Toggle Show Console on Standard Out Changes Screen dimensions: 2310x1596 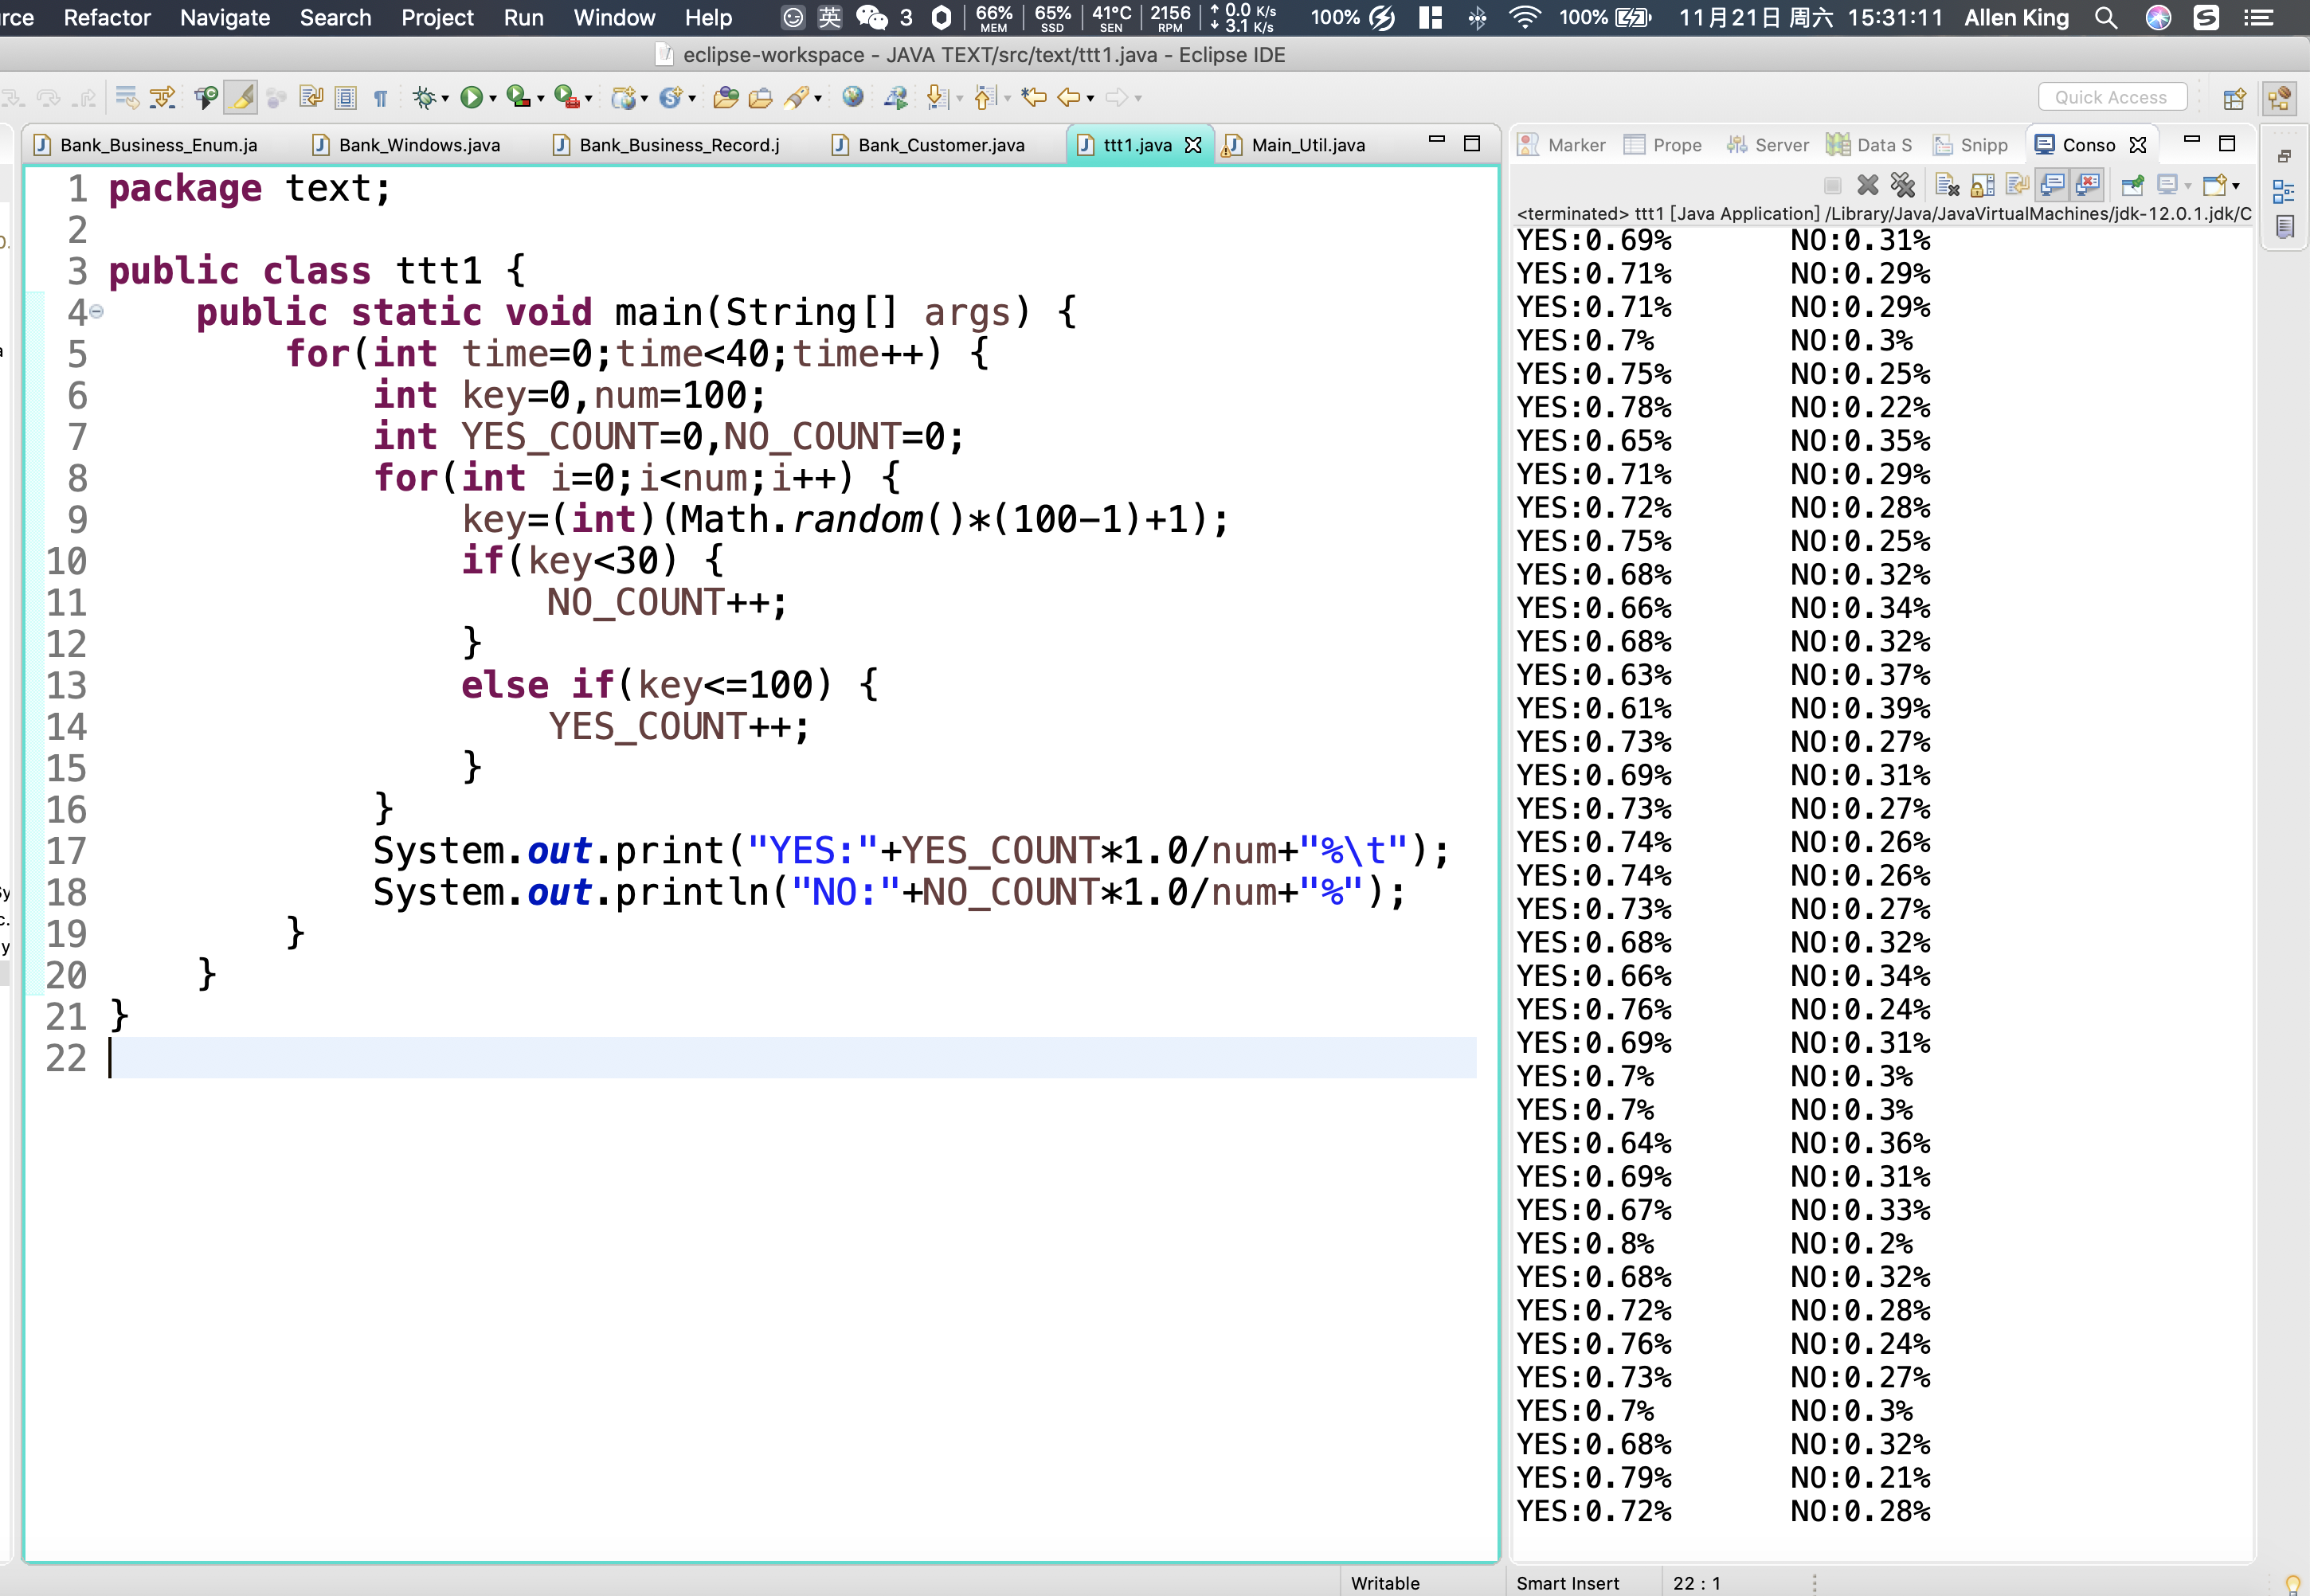click(2052, 185)
